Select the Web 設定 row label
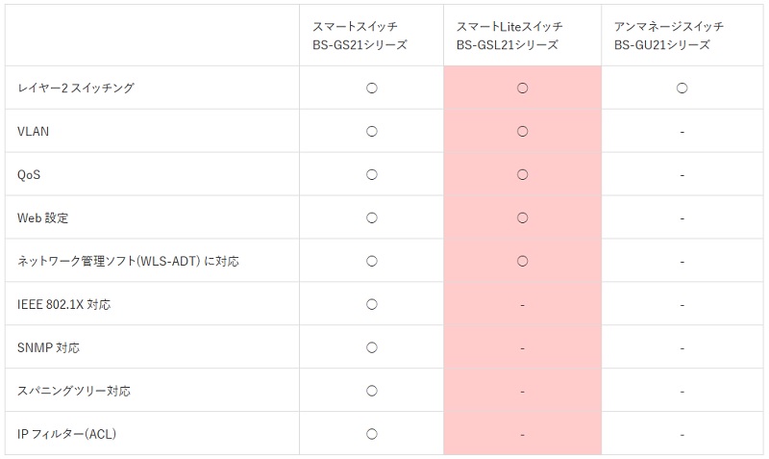The height and width of the screenshot is (459, 769). [x=42, y=218]
